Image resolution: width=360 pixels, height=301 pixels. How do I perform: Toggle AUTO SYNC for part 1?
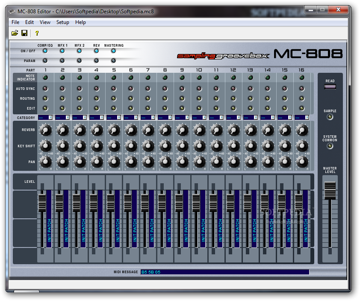[45, 89]
